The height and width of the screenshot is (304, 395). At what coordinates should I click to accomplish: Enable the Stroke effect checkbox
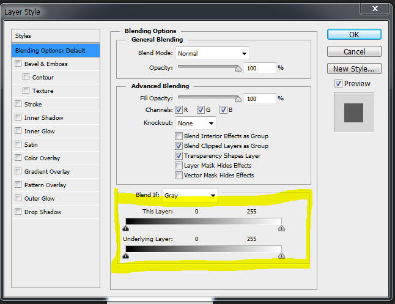[18, 104]
